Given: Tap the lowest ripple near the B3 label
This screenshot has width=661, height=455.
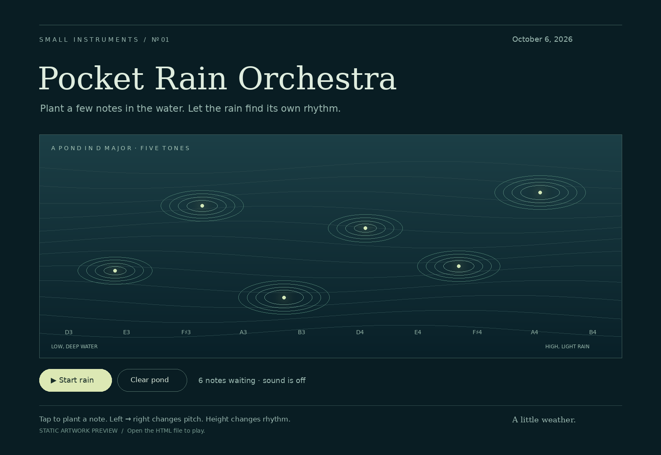Looking at the screenshot, I should click(284, 297).
